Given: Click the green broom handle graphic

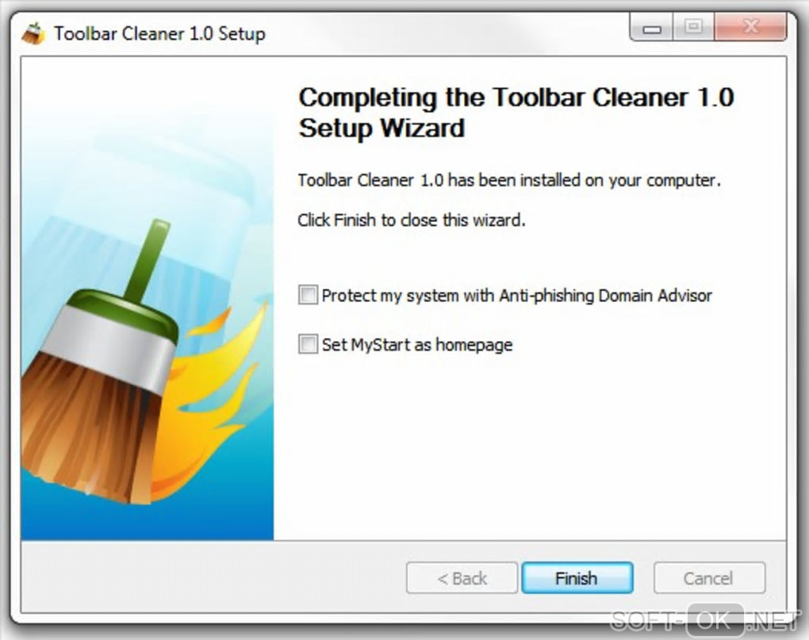Looking at the screenshot, I should click(147, 262).
